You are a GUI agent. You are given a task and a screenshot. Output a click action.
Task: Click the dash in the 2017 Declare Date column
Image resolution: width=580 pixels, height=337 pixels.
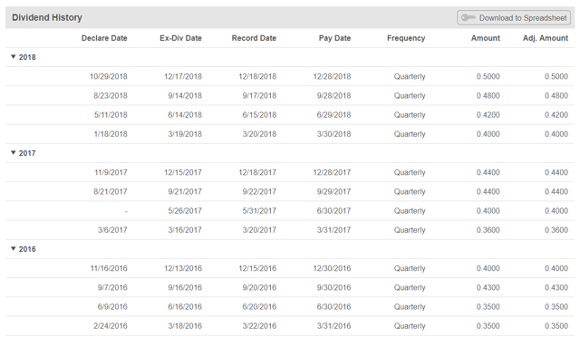(x=126, y=211)
